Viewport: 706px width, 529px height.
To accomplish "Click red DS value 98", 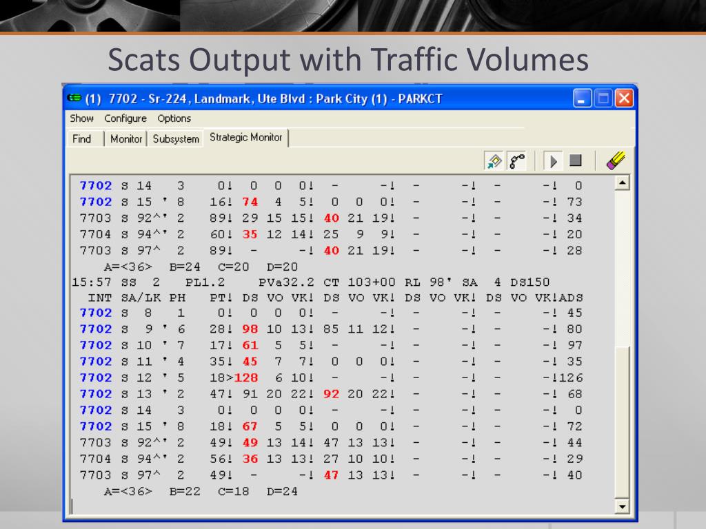I will 250,329.
